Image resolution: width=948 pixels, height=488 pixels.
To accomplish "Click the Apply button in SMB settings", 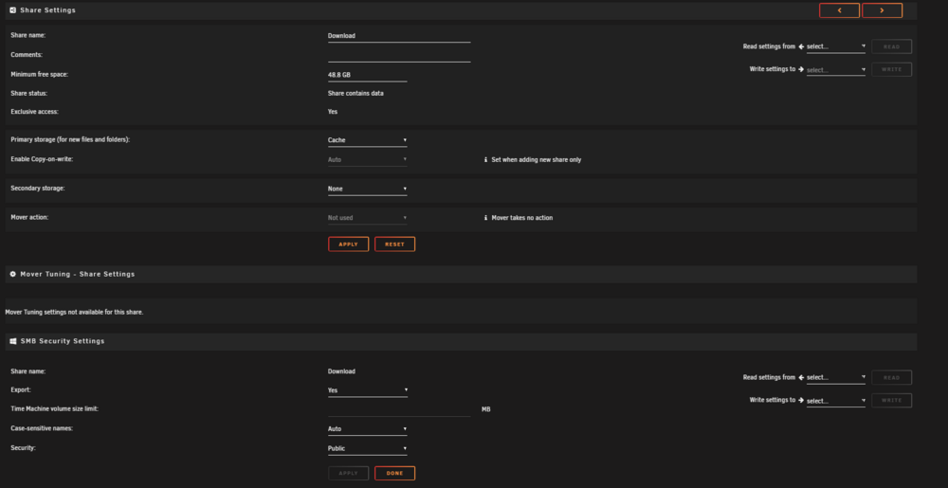I will pos(348,474).
